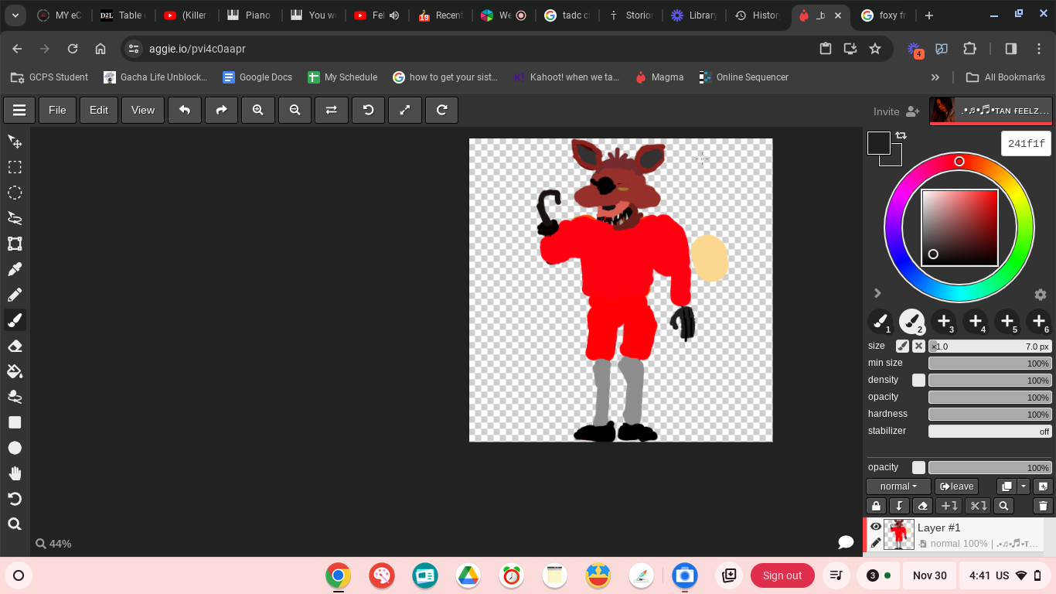Select the elliptical selection tool

coord(15,193)
